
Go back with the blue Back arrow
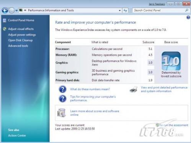pyautogui.click(x=5, y=10)
